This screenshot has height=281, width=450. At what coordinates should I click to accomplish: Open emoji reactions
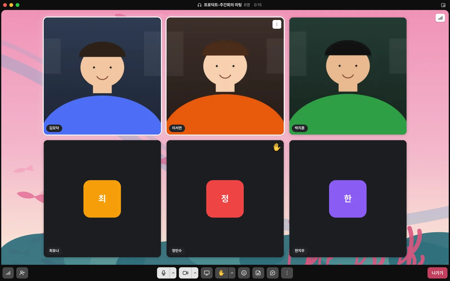click(244, 273)
